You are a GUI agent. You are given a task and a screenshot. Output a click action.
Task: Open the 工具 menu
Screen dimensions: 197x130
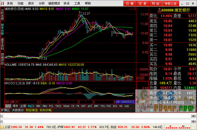click(x=77, y=3)
